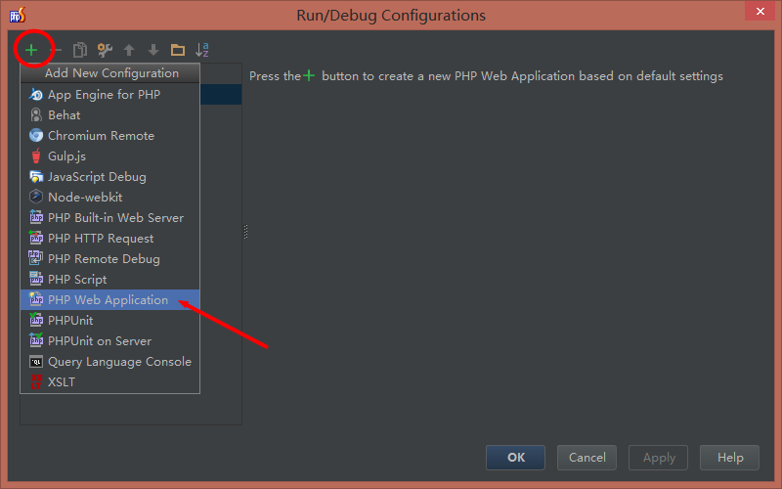Choose App Engine for PHP configuration
782x489 pixels.
click(x=109, y=94)
